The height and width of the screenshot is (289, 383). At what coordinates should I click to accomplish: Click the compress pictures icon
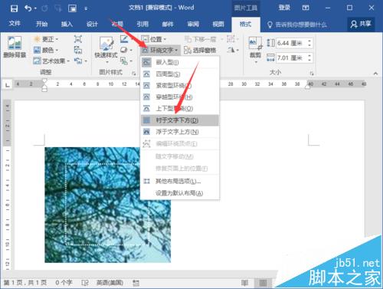(x=78, y=39)
